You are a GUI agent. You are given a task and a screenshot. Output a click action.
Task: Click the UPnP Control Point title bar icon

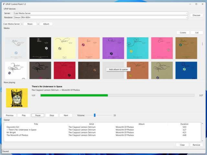tap(4, 4)
